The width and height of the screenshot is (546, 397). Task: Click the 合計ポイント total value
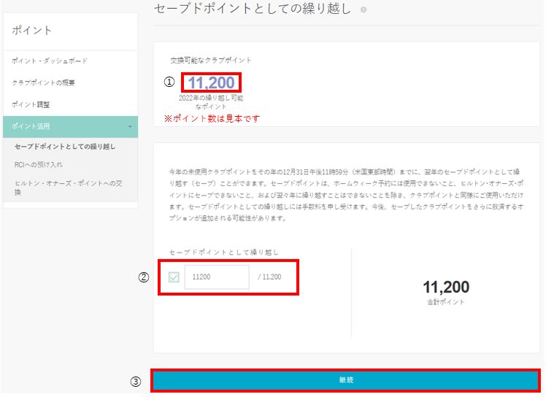coord(446,288)
